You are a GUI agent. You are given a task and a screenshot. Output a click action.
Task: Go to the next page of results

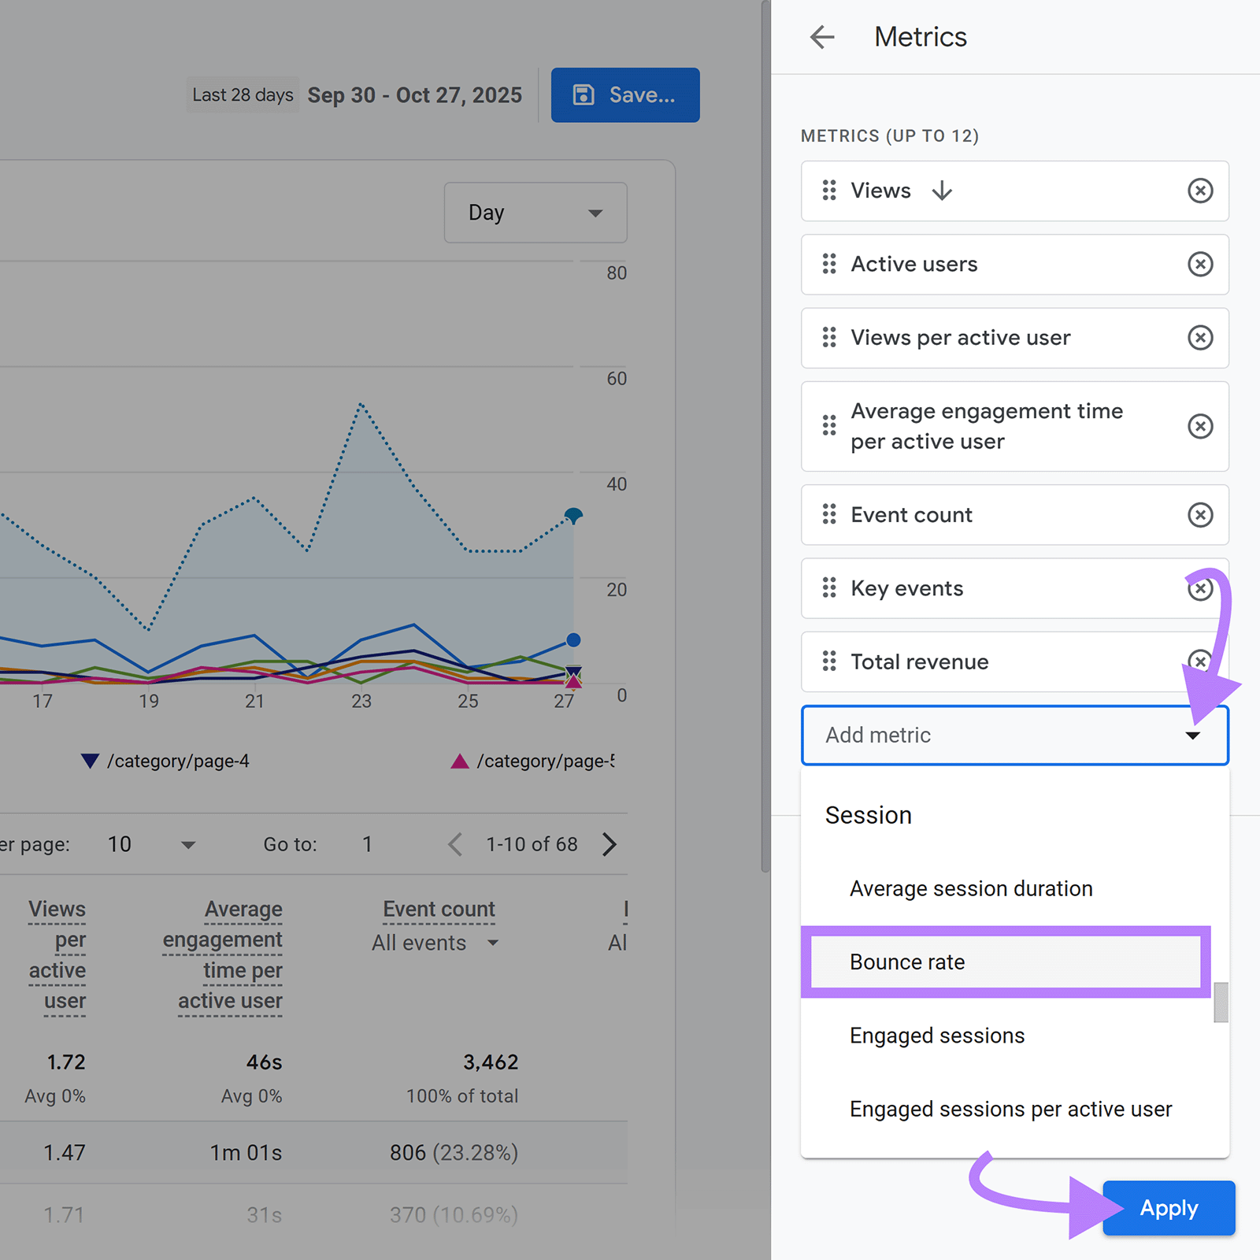point(609,844)
